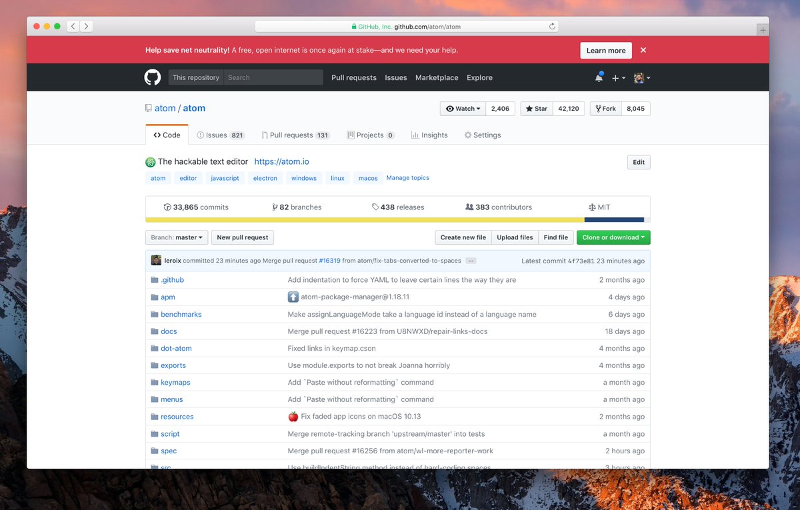Click the 33,865 commits link
This screenshot has height=510, width=800.
(196, 207)
